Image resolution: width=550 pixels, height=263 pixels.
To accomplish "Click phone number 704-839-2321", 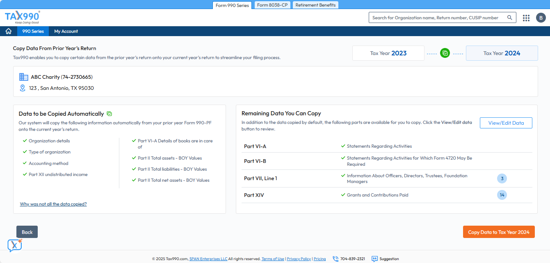I will (x=353, y=259).
